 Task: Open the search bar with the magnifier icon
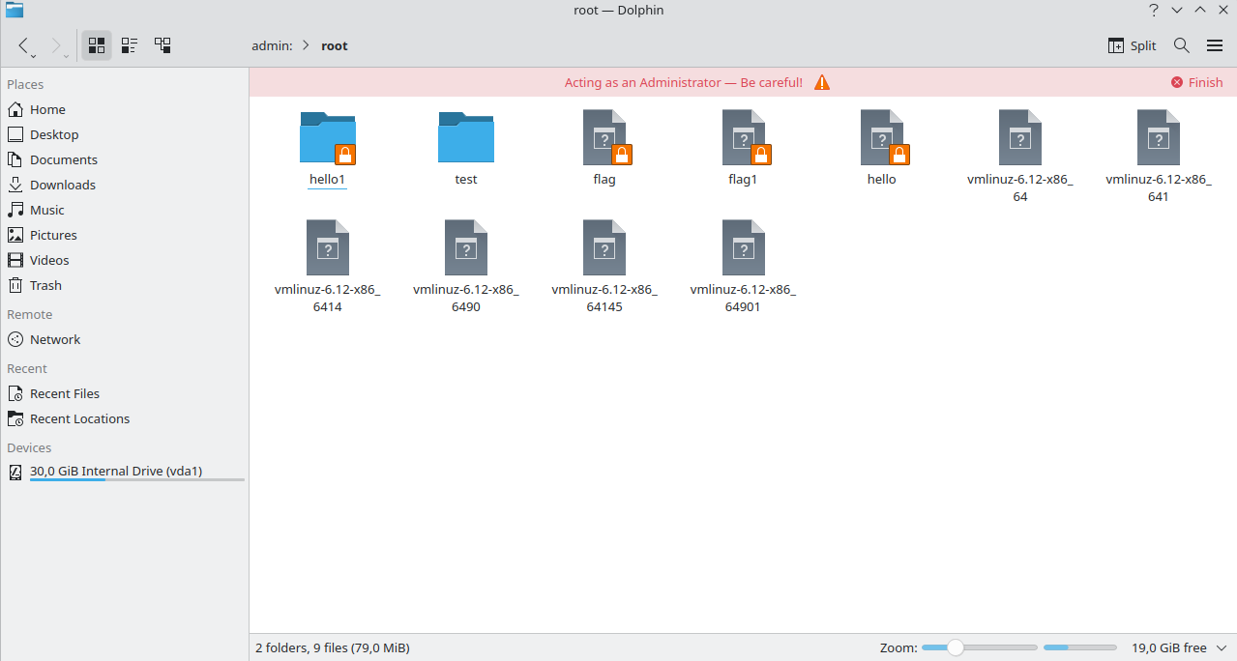pyautogui.click(x=1180, y=45)
